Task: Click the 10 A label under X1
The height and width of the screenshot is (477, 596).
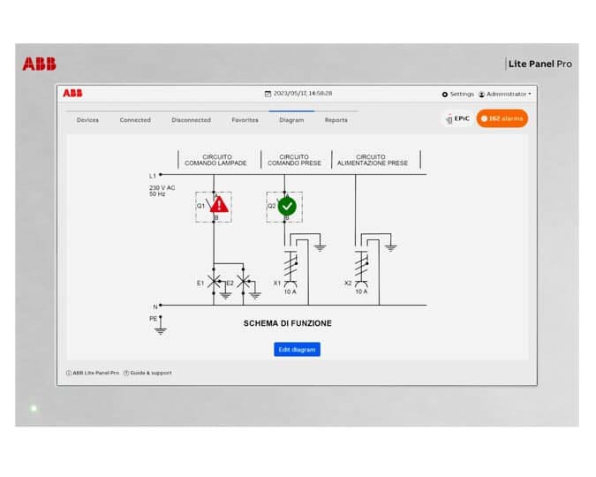Action: (290, 292)
